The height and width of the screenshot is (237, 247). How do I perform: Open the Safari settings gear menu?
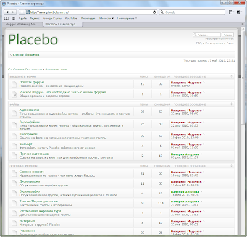point(239,12)
